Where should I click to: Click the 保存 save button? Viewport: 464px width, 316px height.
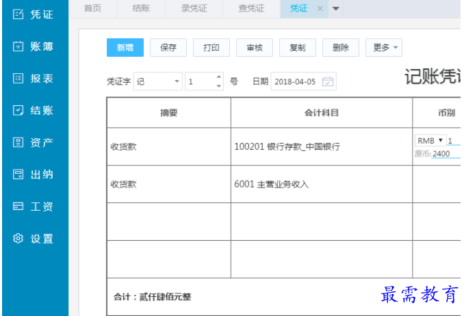tap(168, 47)
